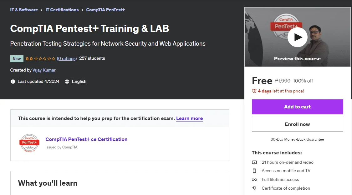Viewport: 352px width, 195px height.
Task: Click the Add to cart button
Action: click(x=298, y=107)
